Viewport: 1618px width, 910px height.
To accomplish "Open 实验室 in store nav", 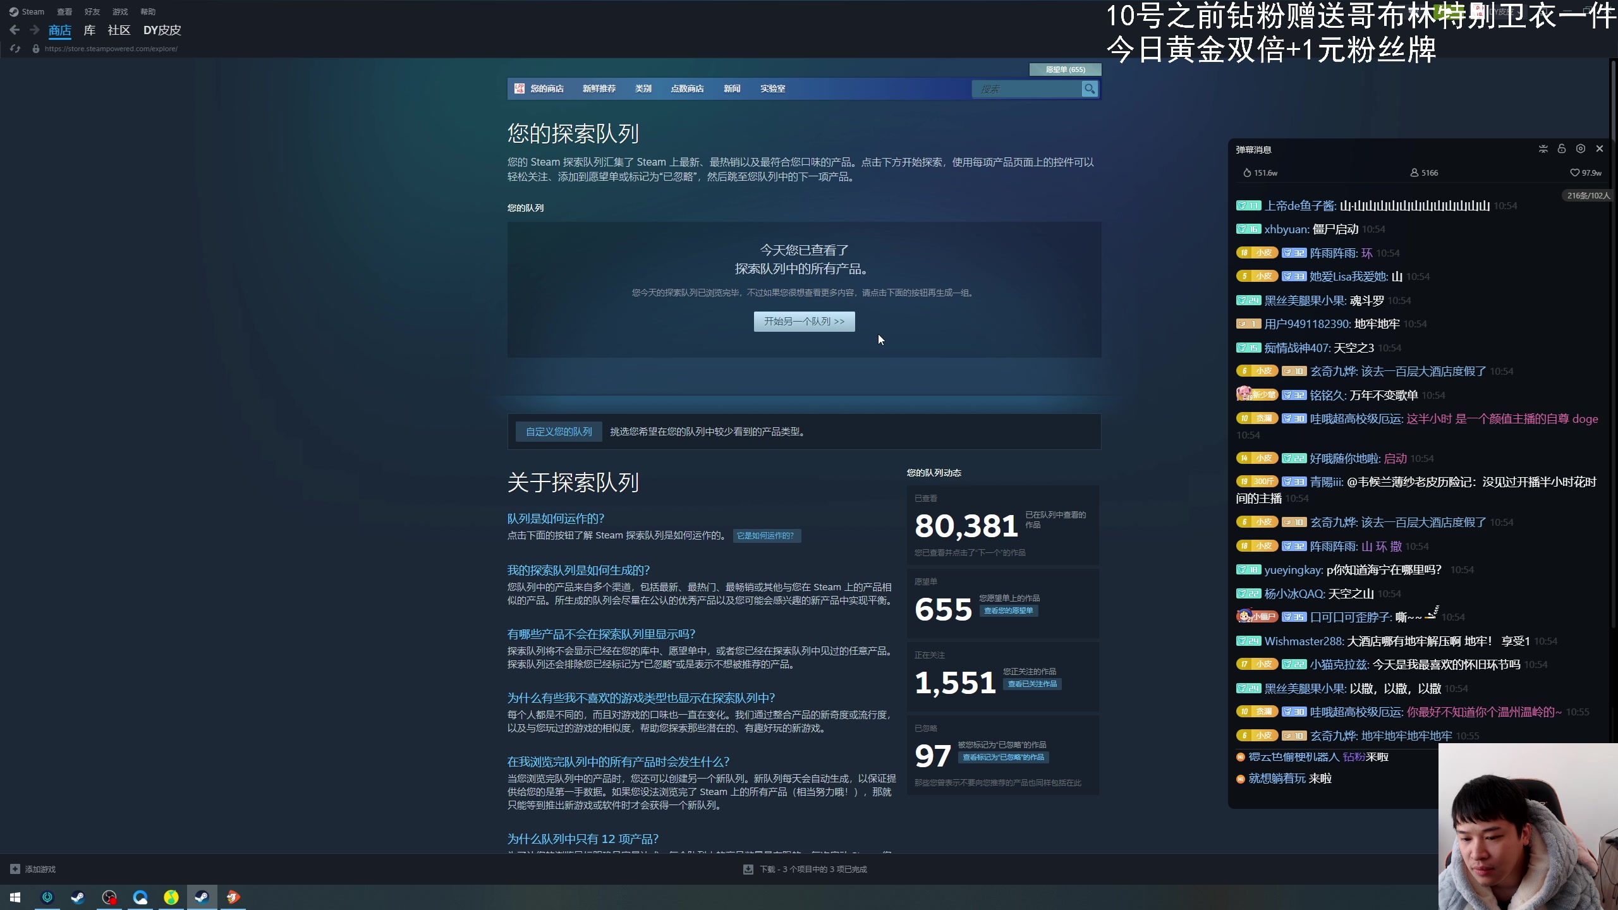I will coord(773,88).
